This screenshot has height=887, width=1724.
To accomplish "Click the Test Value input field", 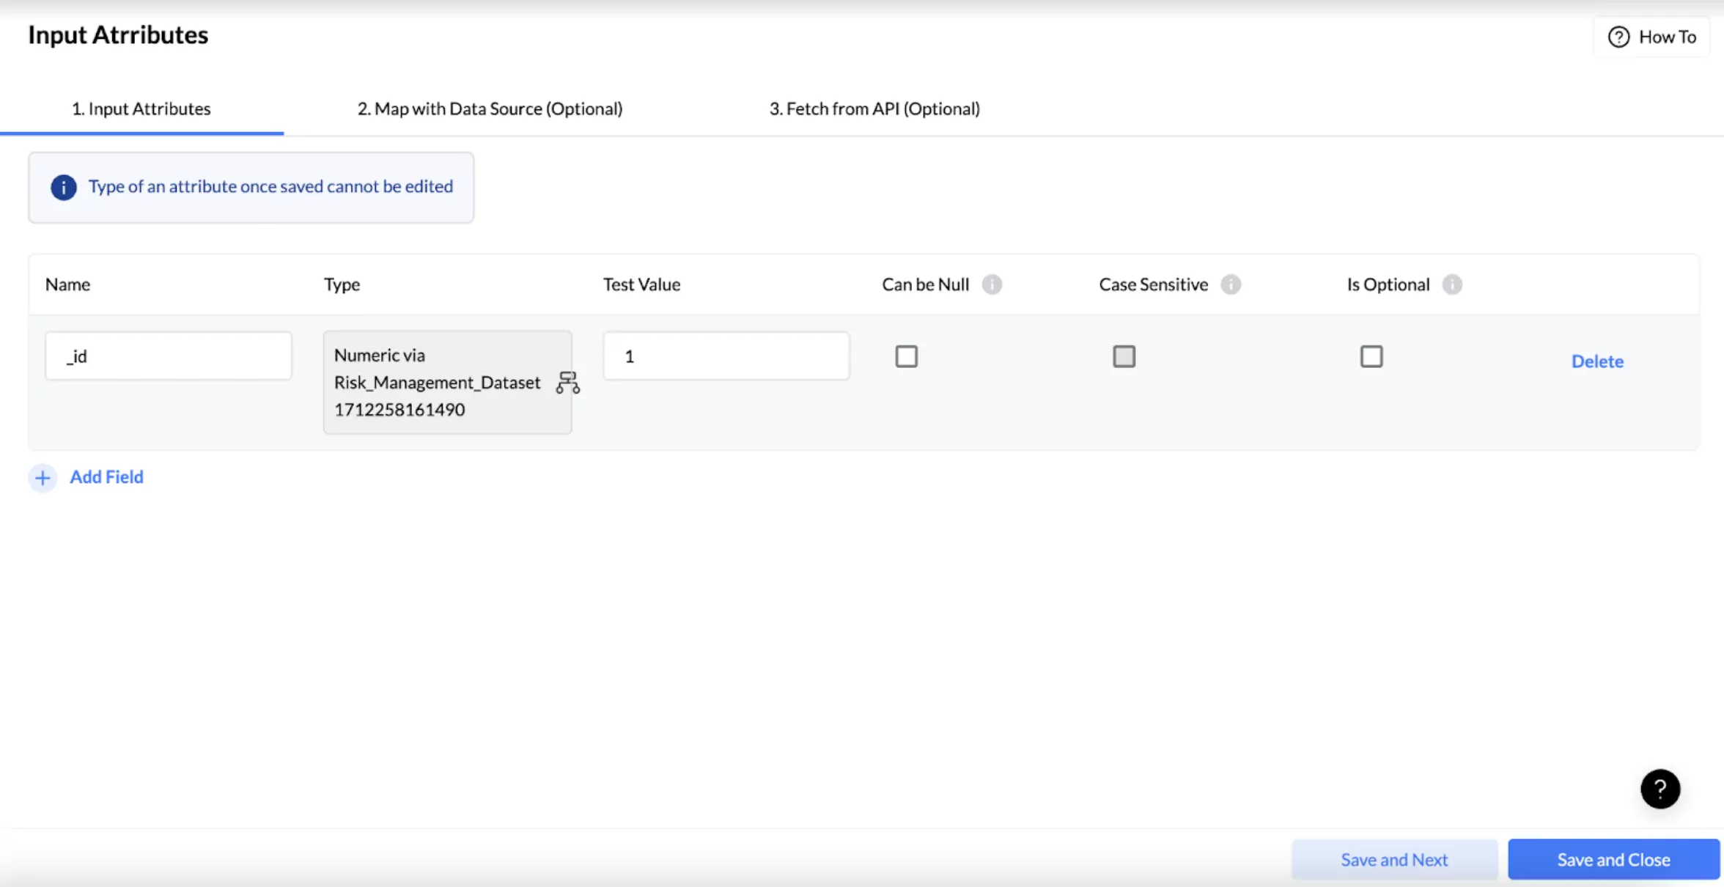I will [726, 356].
